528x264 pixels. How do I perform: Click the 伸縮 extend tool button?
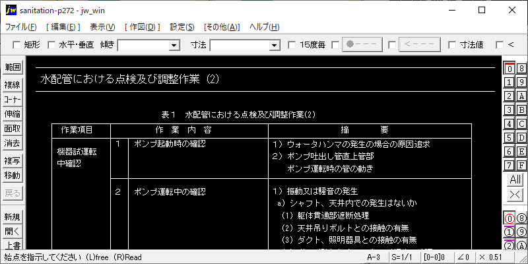(x=12, y=114)
